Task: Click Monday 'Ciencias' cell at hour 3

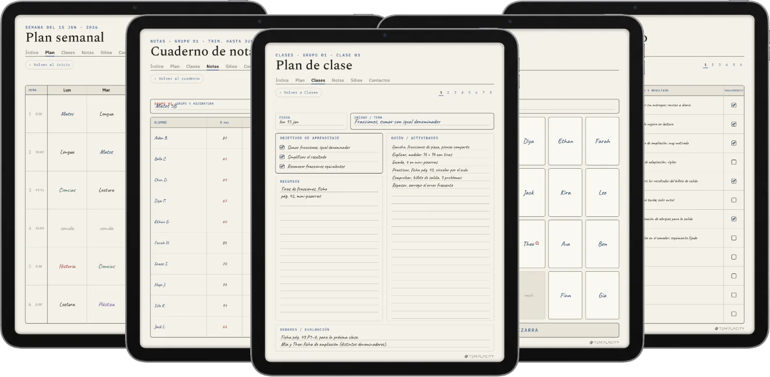Action: click(67, 190)
